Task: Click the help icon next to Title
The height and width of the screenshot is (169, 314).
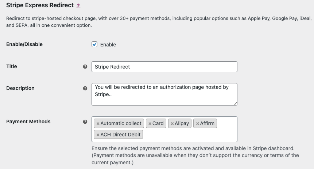Action: pyautogui.click(x=85, y=67)
